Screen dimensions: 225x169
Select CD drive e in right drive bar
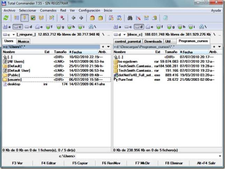tap(149, 27)
